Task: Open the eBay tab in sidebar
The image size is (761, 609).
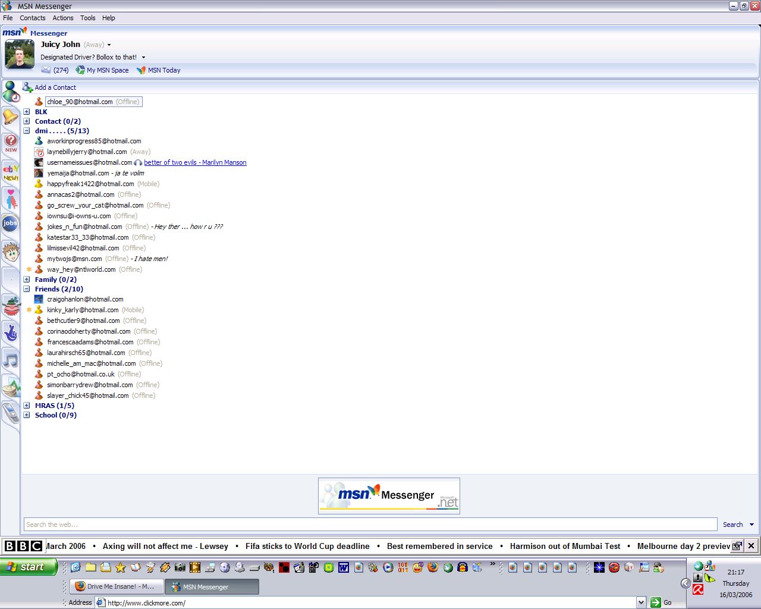Action: [x=11, y=172]
